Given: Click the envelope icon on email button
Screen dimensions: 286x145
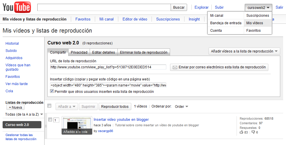Looking at the screenshot, I should coord(175,67).
